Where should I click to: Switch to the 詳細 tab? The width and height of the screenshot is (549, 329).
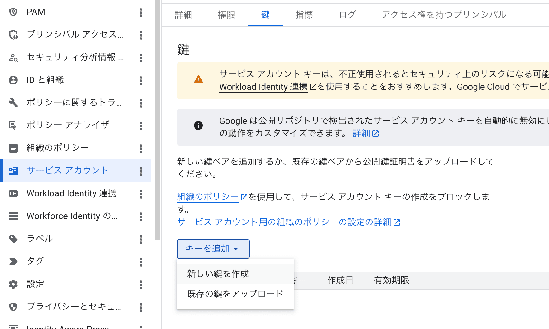point(184,15)
